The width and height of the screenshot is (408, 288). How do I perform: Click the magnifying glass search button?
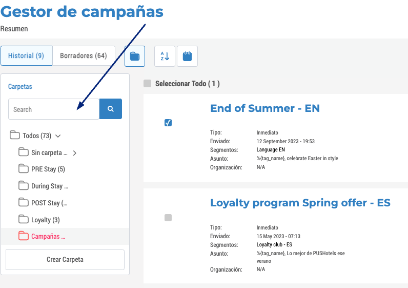(x=111, y=109)
